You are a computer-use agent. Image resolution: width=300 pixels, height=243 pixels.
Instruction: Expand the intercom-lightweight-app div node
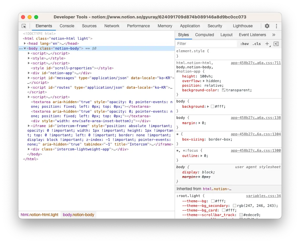[x=29, y=149]
